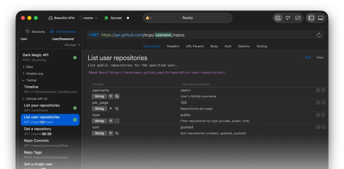This screenshot has height=169, width=344.
Task: Open the String type dropdown for username
Action: (99, 96)
